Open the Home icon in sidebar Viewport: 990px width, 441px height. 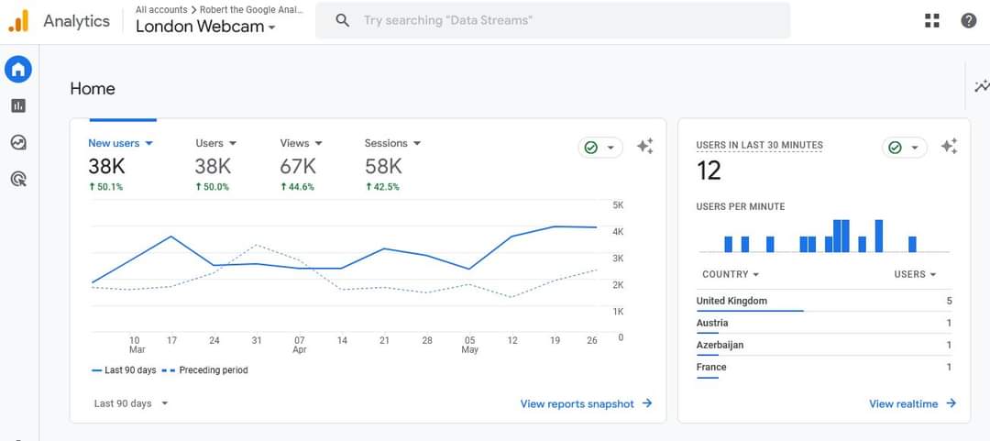coord(18,70)
